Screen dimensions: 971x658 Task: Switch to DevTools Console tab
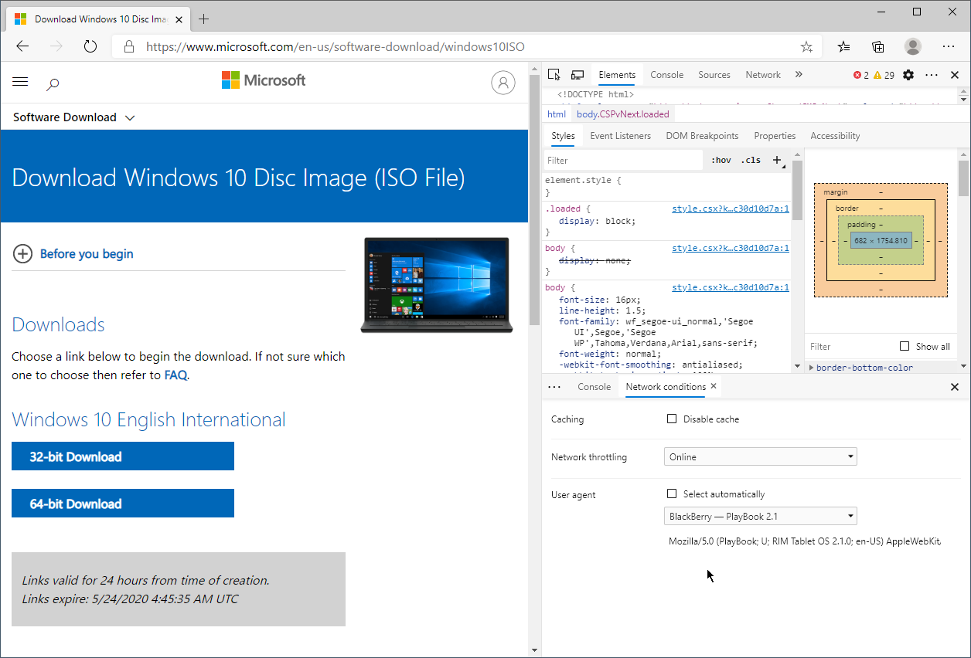pyautogui.click(x=667, y=75)
